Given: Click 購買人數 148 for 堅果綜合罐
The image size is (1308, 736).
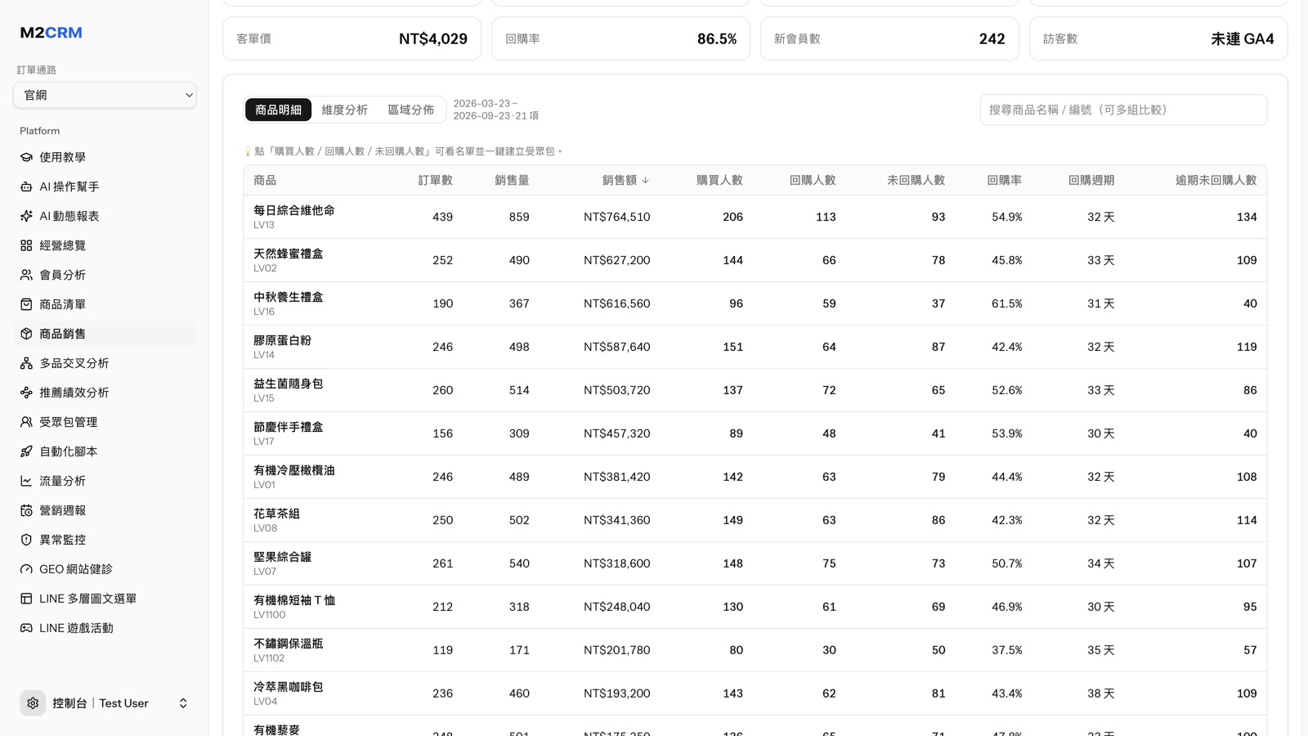Looking at the screenshot, I should [732, 563].
